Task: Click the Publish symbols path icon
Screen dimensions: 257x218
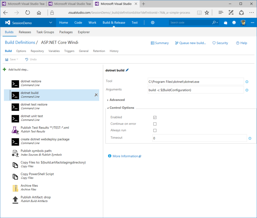Action: pyautogui.click(x=15, y=153)
